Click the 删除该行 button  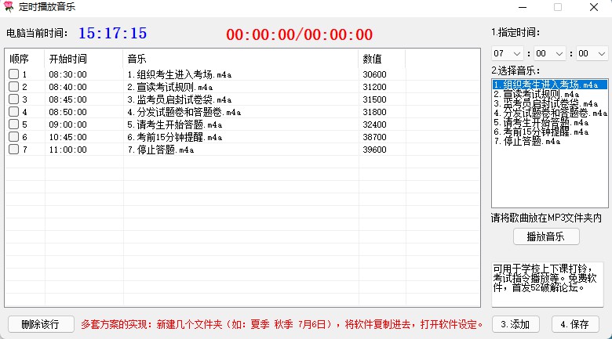click(41, 324)
